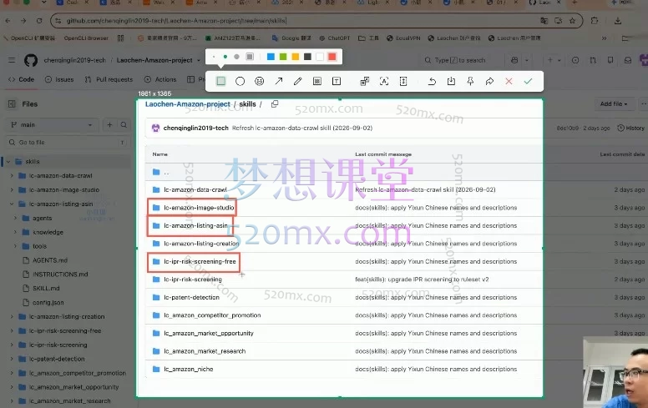Image resolution: width=648 pixels, height=408 pixels.
Task: Confirm the screenshot with the green checkmark
Action: [x=528, y=82]
